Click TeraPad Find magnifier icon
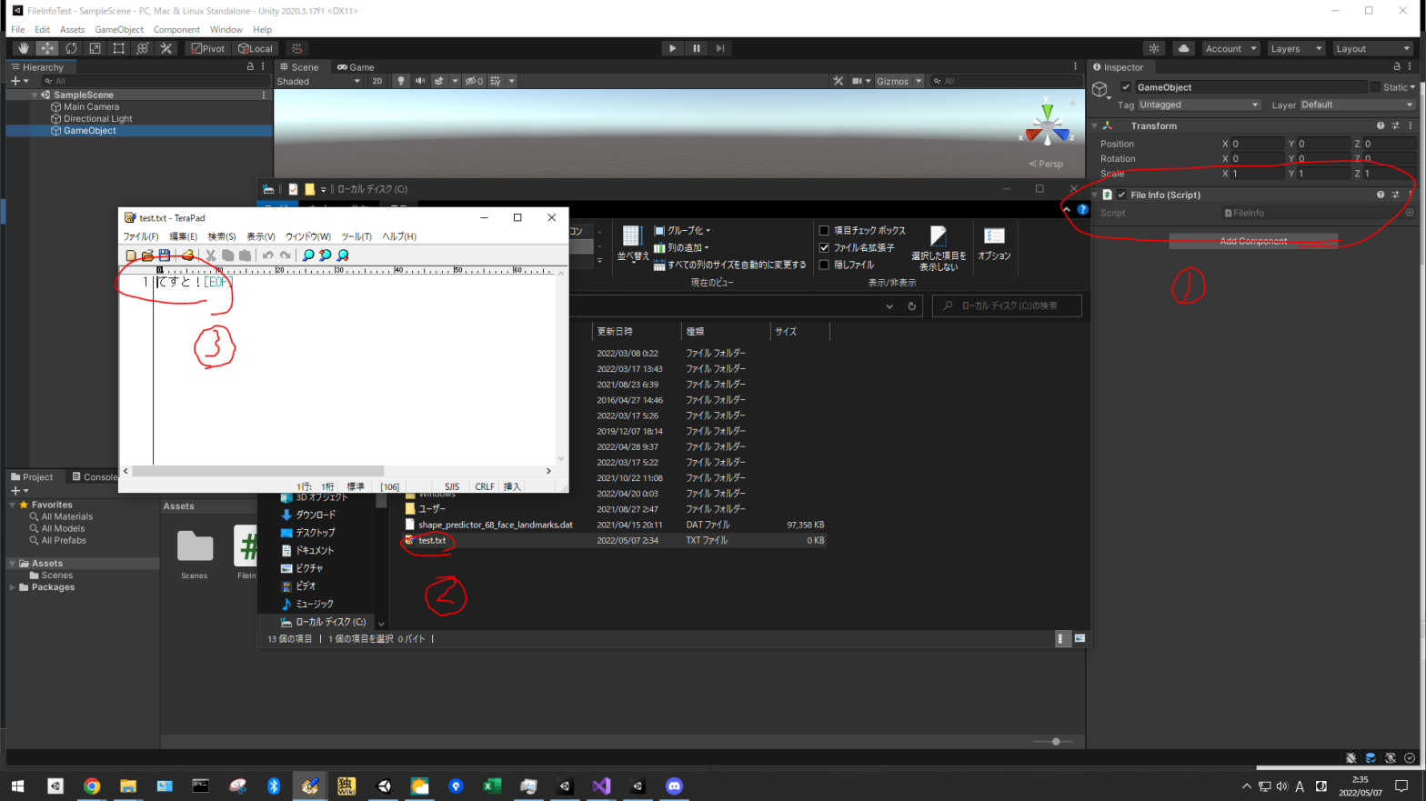The width and height of the screenshot is (1426, 801). 308,255
